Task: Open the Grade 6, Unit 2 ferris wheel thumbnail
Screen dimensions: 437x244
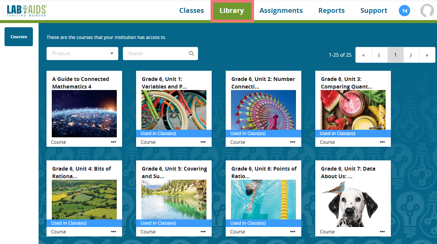Action: pyautogui.click(x=263, y=110)
